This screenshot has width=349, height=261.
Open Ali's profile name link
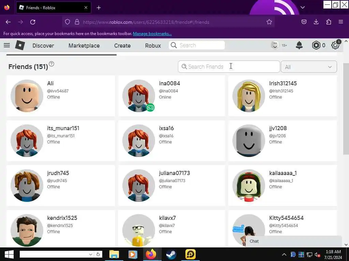point(50,84)
